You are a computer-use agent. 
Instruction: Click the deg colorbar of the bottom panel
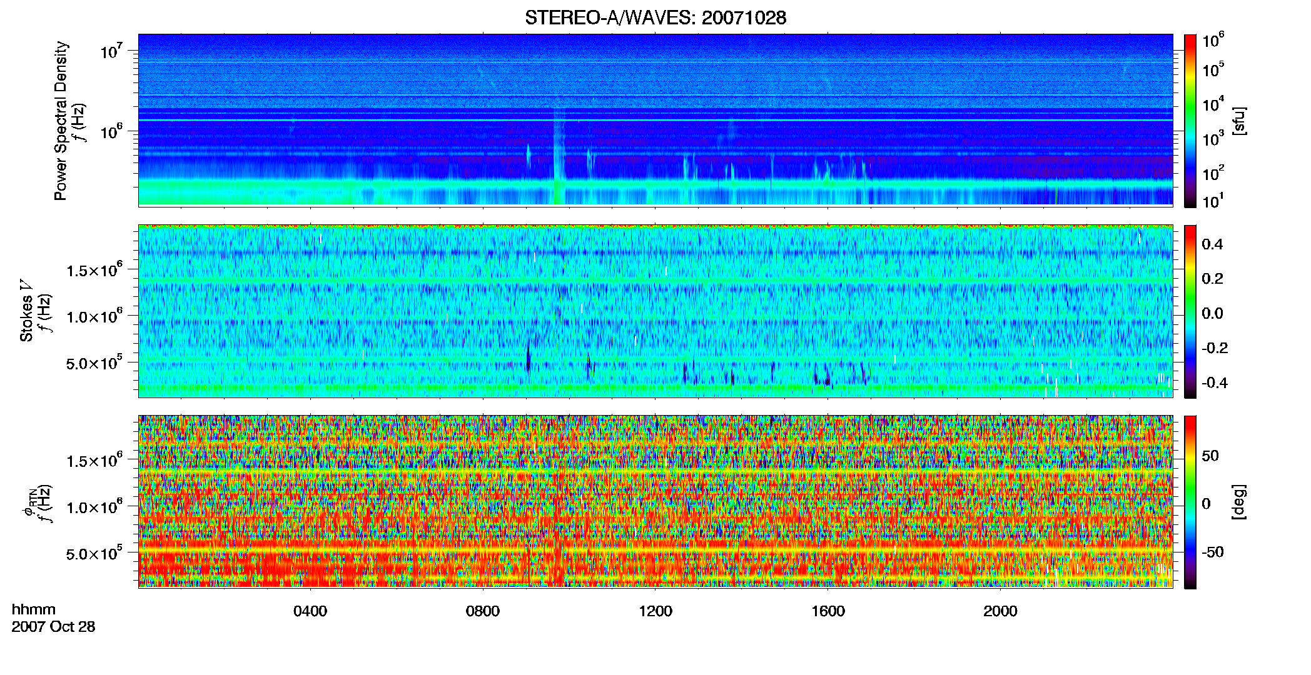pos(1190,502)
